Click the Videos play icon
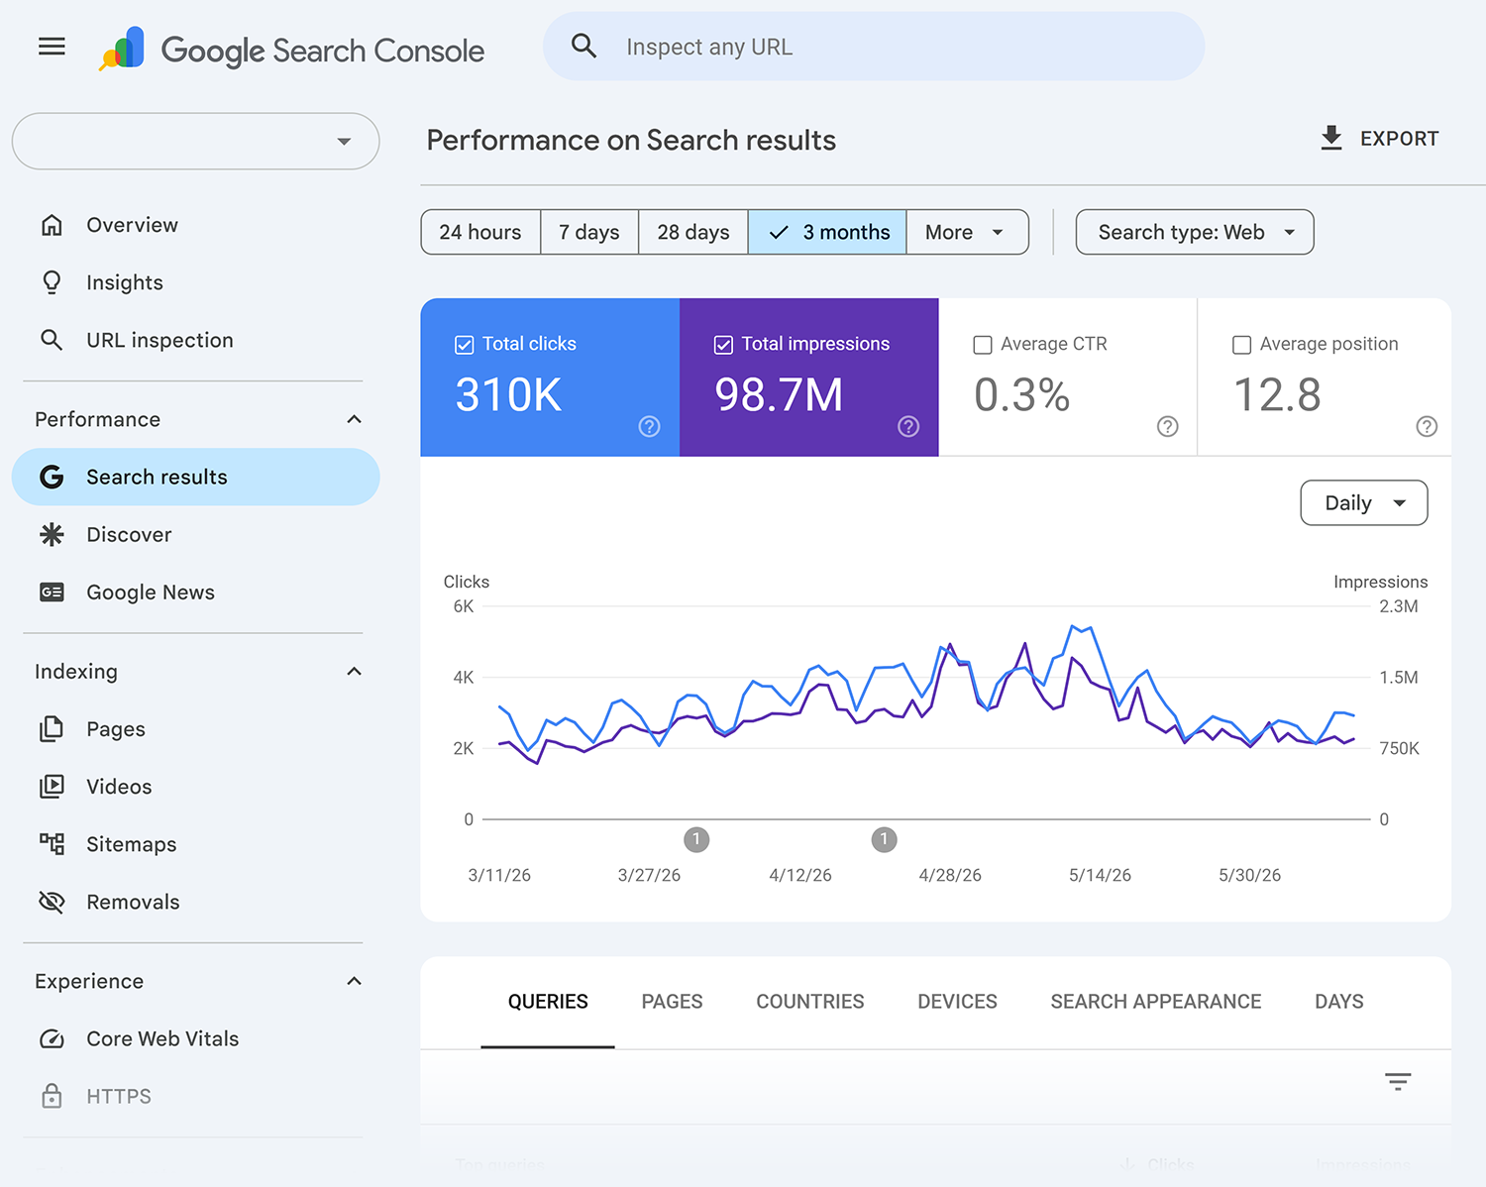1486x1187 pixels. (52, 786)
